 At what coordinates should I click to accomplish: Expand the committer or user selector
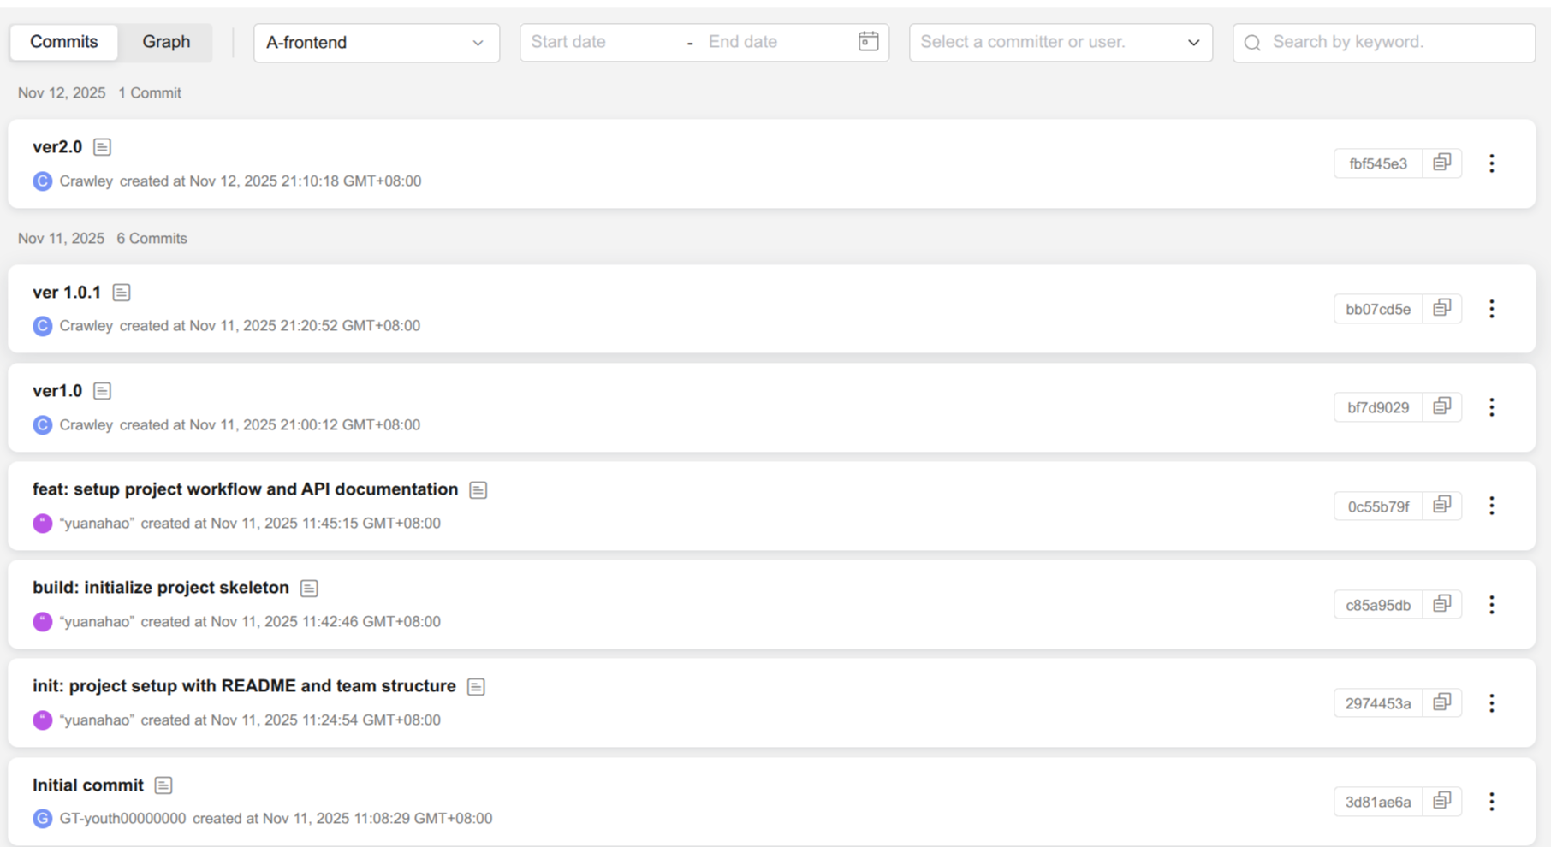click(1061, 43)
